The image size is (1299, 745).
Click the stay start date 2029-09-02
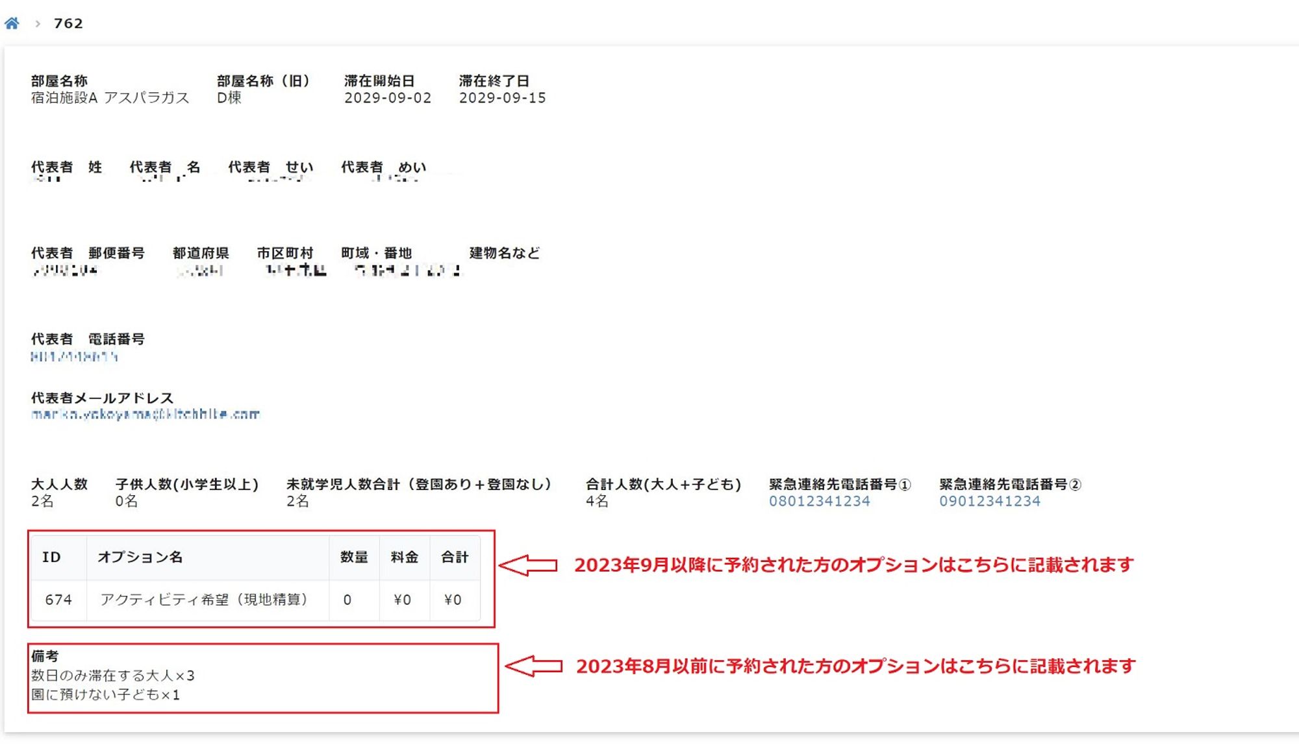pyautogui.click(x=387, y=98)
